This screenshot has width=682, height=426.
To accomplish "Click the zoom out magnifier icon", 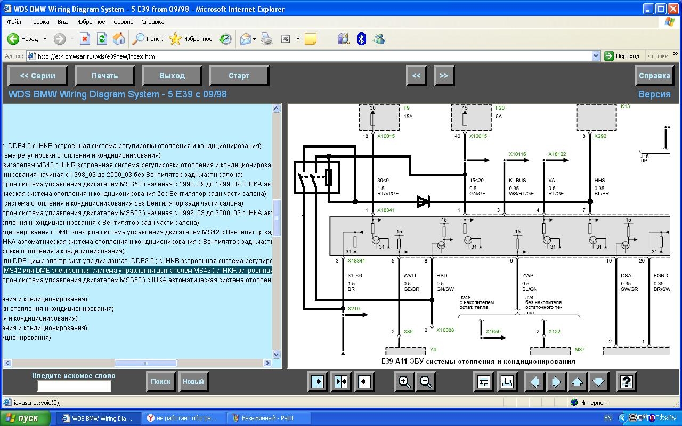I will pos(426,381).
